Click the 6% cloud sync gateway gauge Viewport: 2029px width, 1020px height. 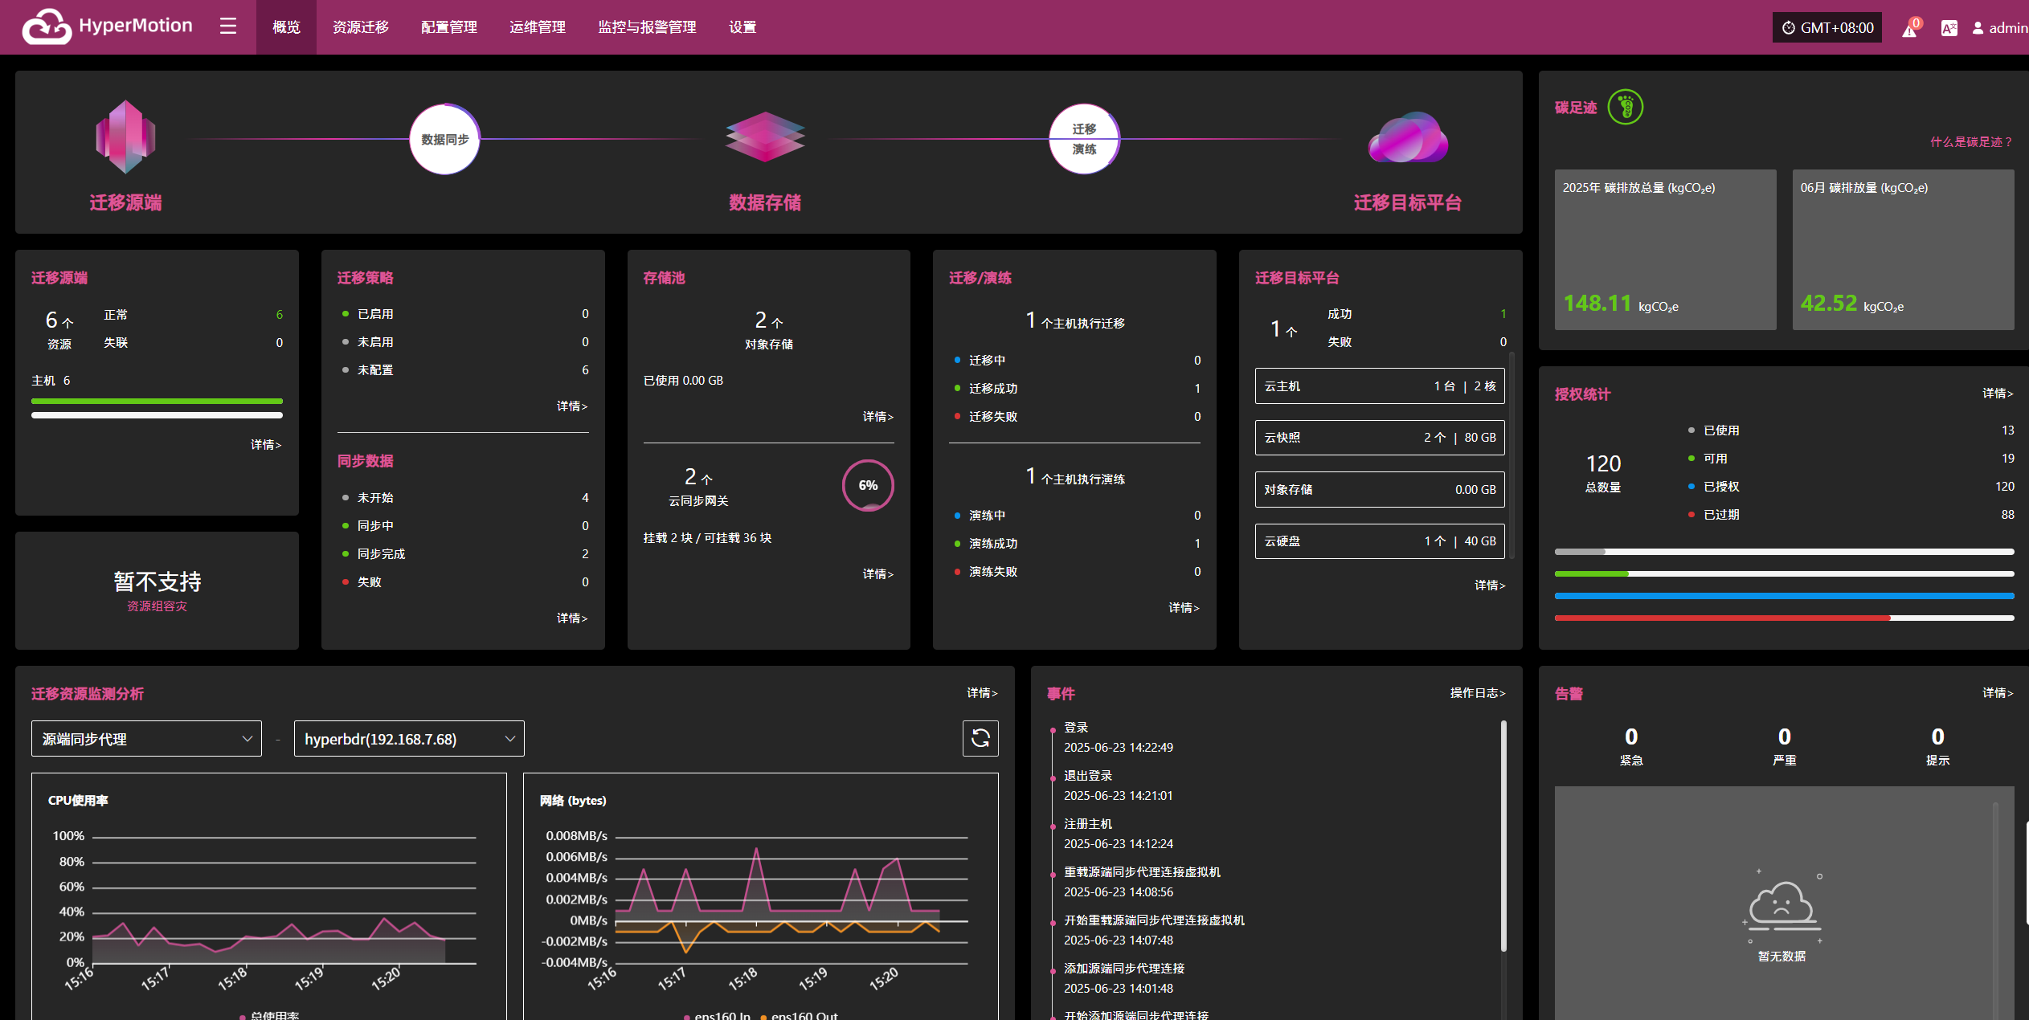(868, 485)
